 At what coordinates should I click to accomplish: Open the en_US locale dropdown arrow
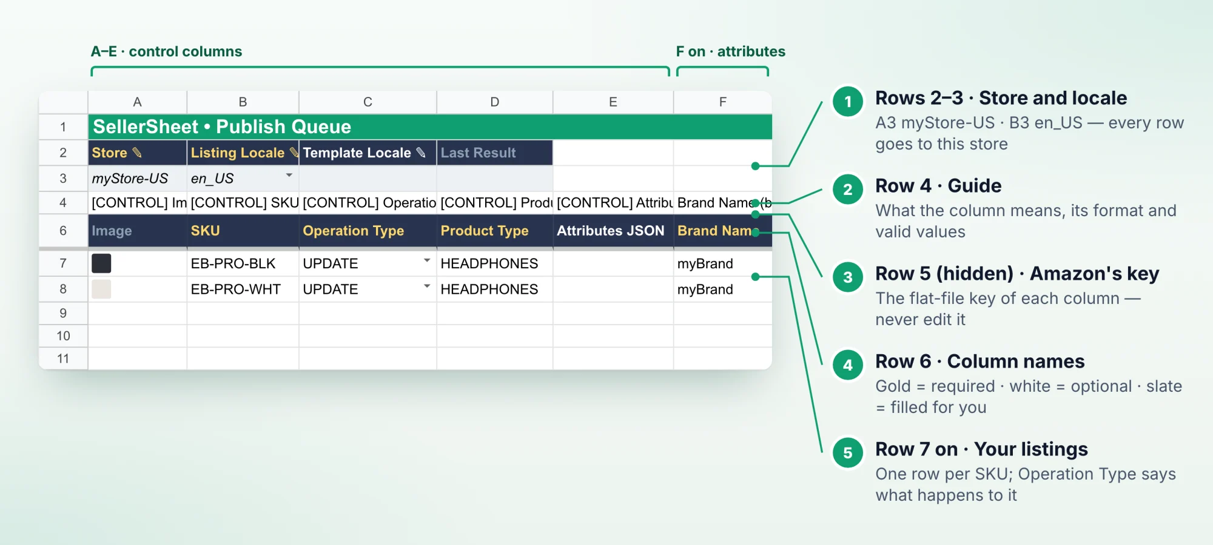pyautogui.click(x=289, y=176)
